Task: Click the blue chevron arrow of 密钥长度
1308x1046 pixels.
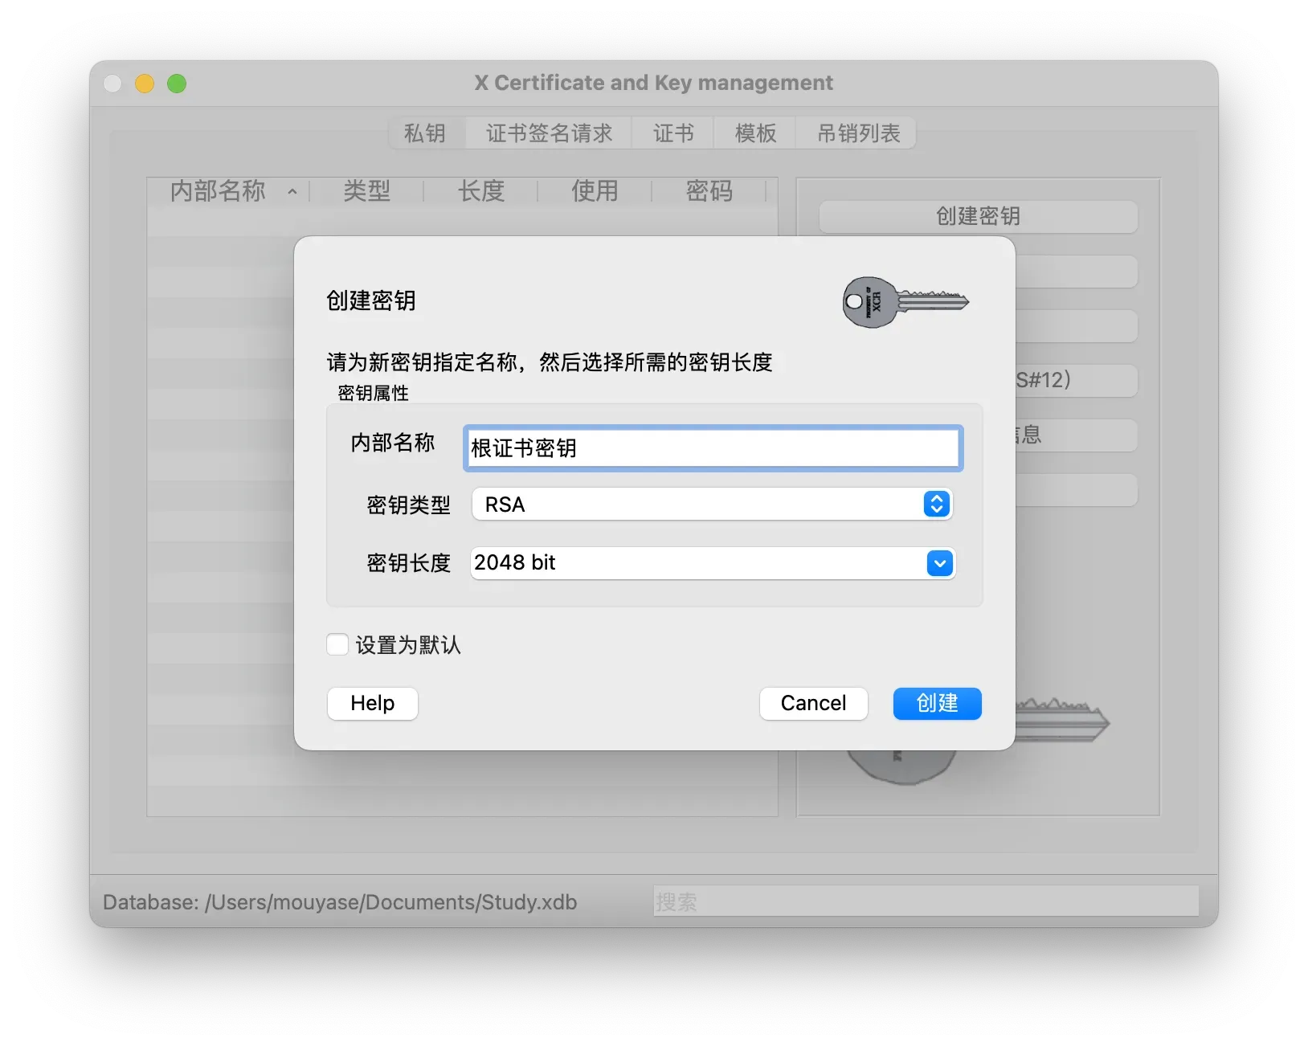Action: [939, 563]
